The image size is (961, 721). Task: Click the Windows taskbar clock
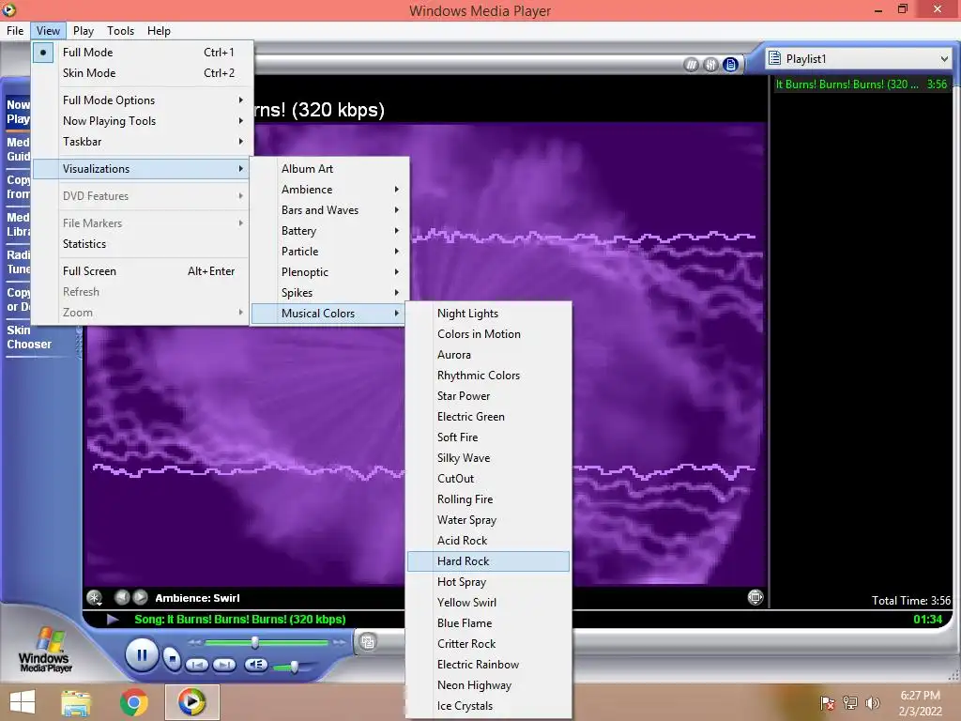point(920,703)
